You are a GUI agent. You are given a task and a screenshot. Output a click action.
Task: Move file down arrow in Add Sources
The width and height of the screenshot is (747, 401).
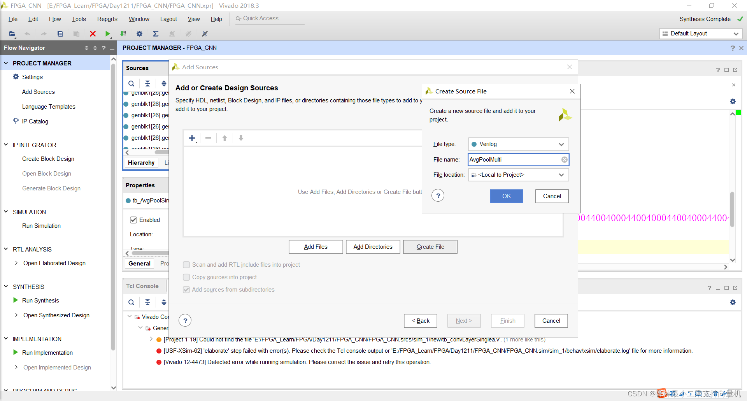(241, 138)
